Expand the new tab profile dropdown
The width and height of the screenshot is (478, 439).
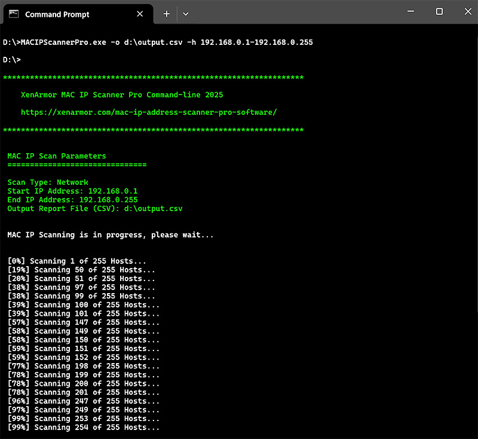(x=185, y=14)
